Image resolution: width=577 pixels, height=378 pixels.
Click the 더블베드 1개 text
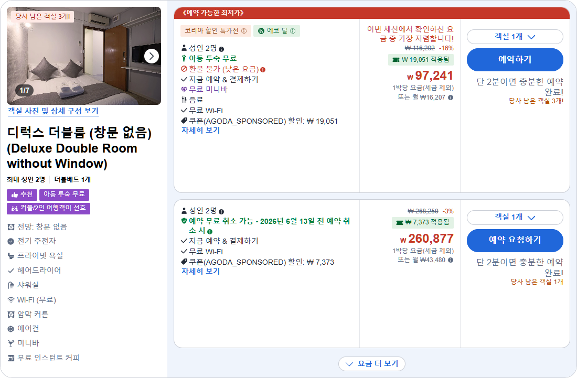tap(72, 179)
